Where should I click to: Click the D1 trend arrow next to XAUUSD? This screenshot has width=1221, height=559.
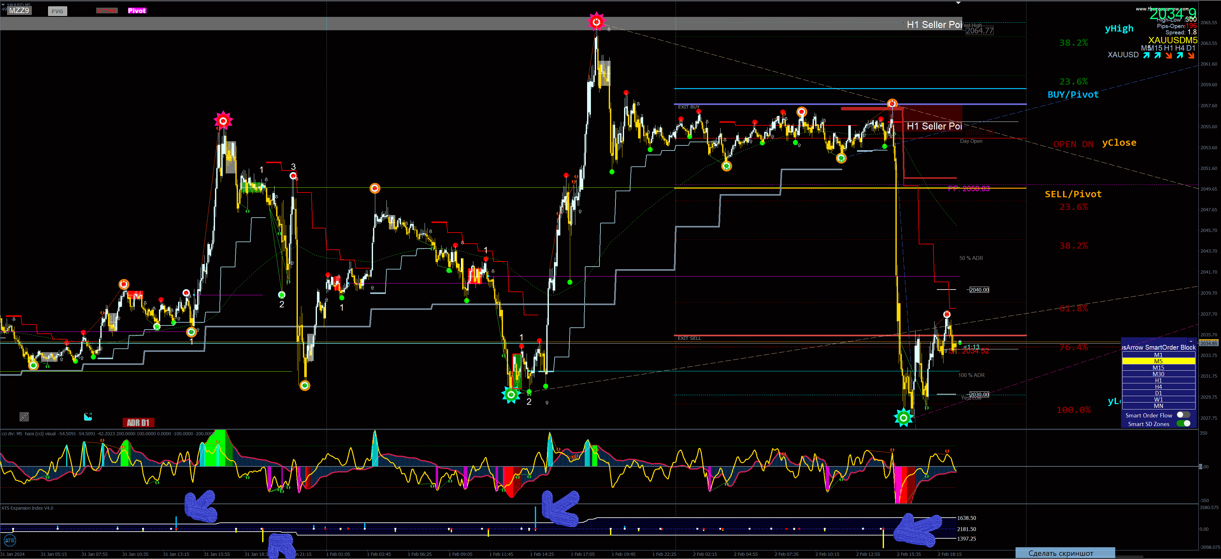point(1191,55)
